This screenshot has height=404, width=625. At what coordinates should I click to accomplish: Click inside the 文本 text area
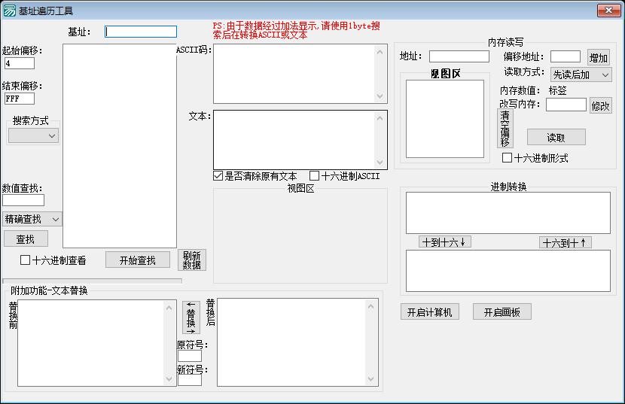click(x=294, y=140)
